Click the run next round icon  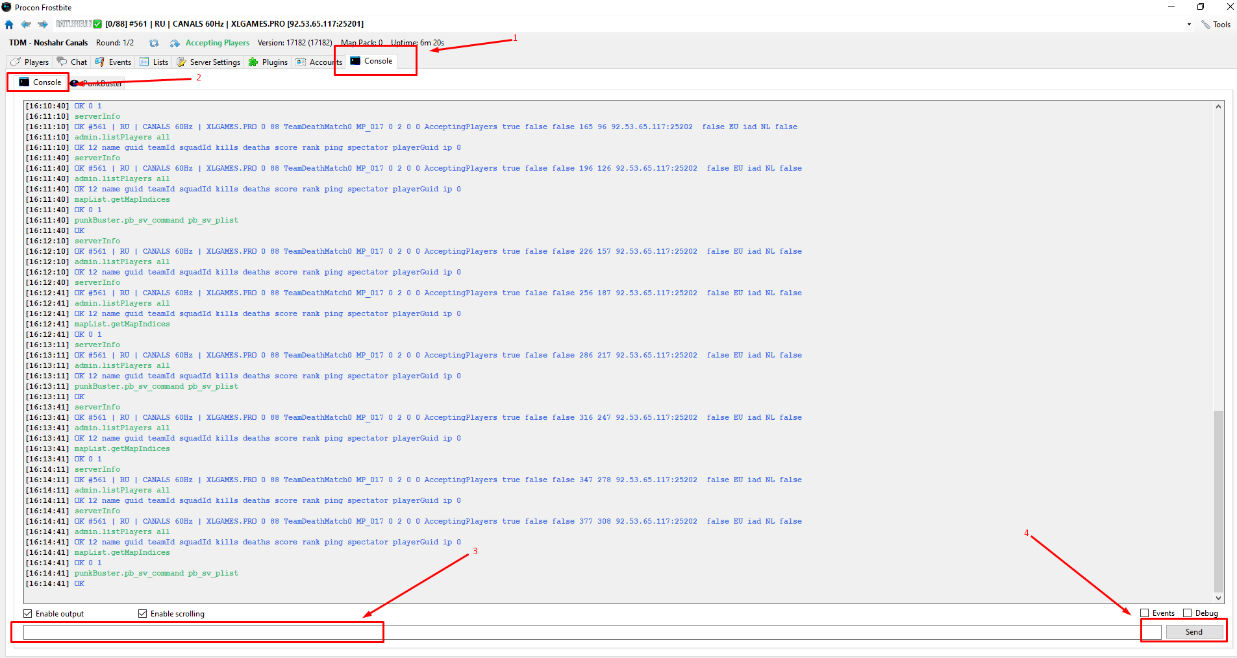175,43
